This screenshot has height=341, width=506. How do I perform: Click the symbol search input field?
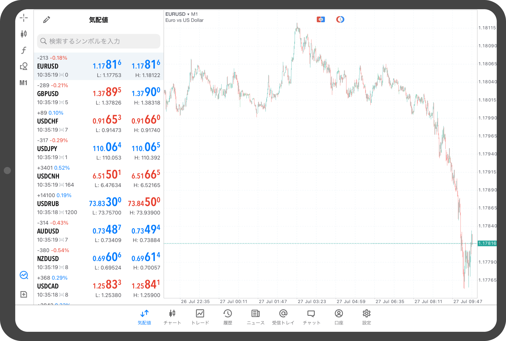pos(98,41)
